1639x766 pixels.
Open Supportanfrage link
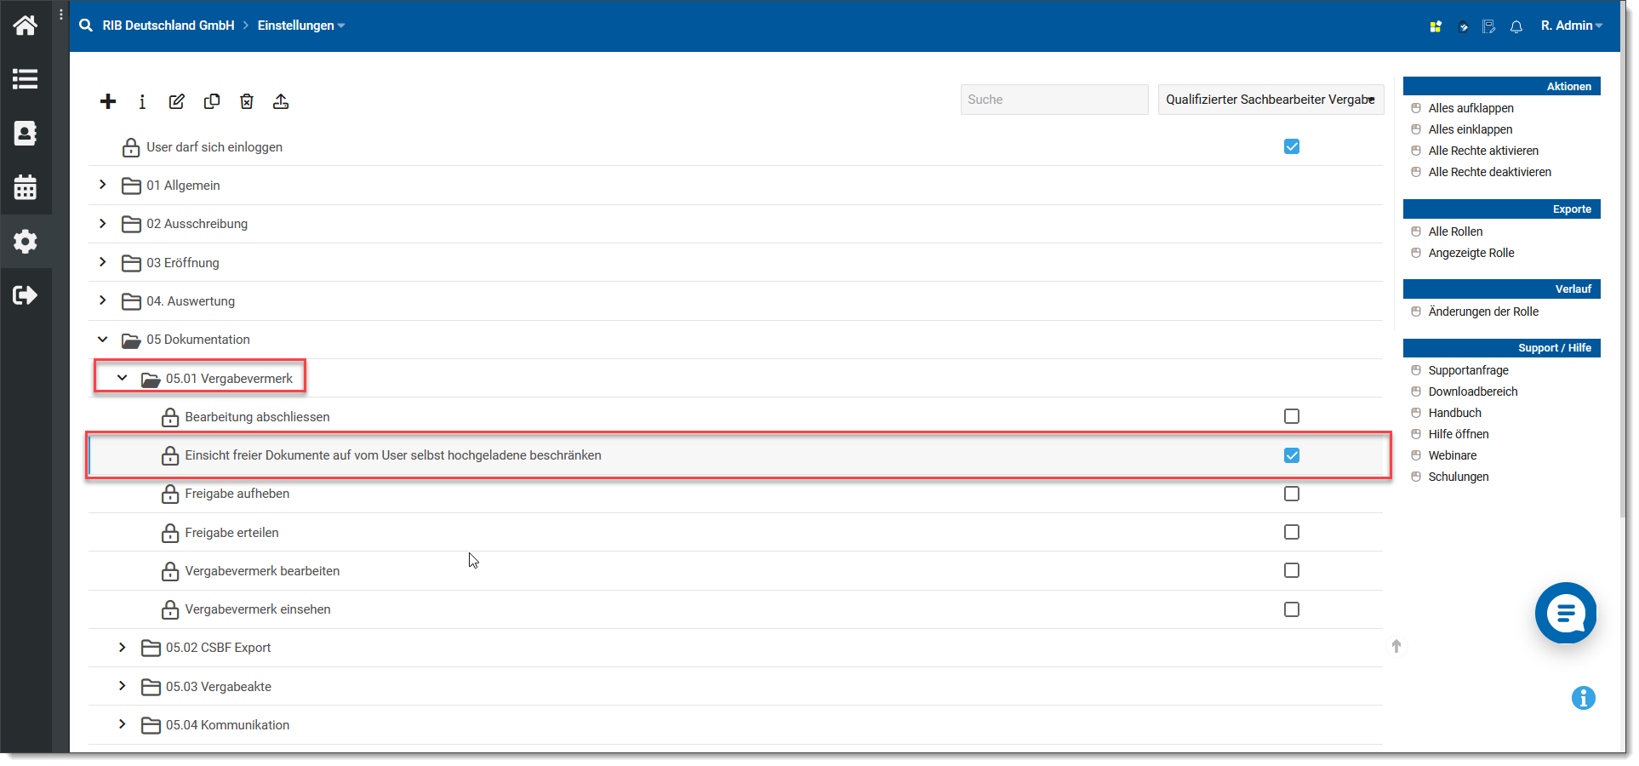click(1468, 370)
